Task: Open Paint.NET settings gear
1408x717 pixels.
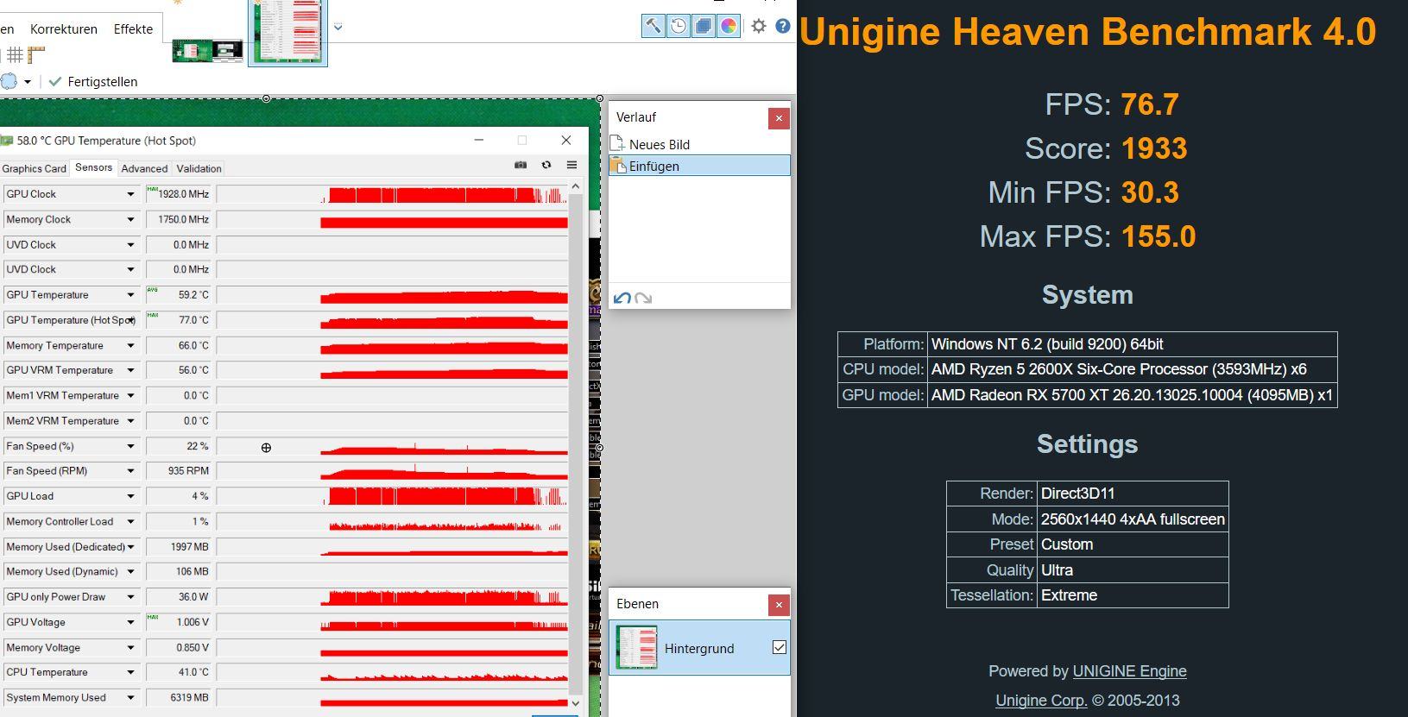Action: pos(758,26)
